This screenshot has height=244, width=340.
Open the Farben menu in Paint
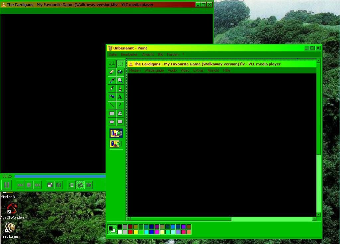(173, 54)
